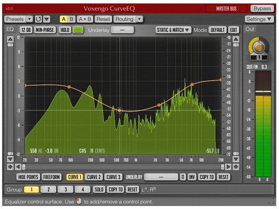Open the Static & Match dropdown

coord(173,30)
